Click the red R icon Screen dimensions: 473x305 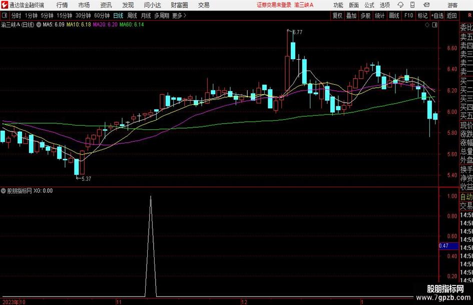coord(469,16)
